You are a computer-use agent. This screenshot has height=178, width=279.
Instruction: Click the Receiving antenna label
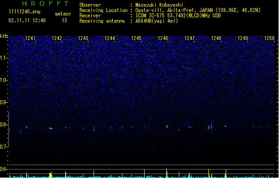102,21
